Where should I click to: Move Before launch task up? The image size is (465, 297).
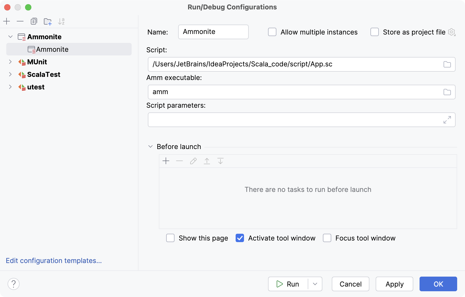(x=207, y=161)
